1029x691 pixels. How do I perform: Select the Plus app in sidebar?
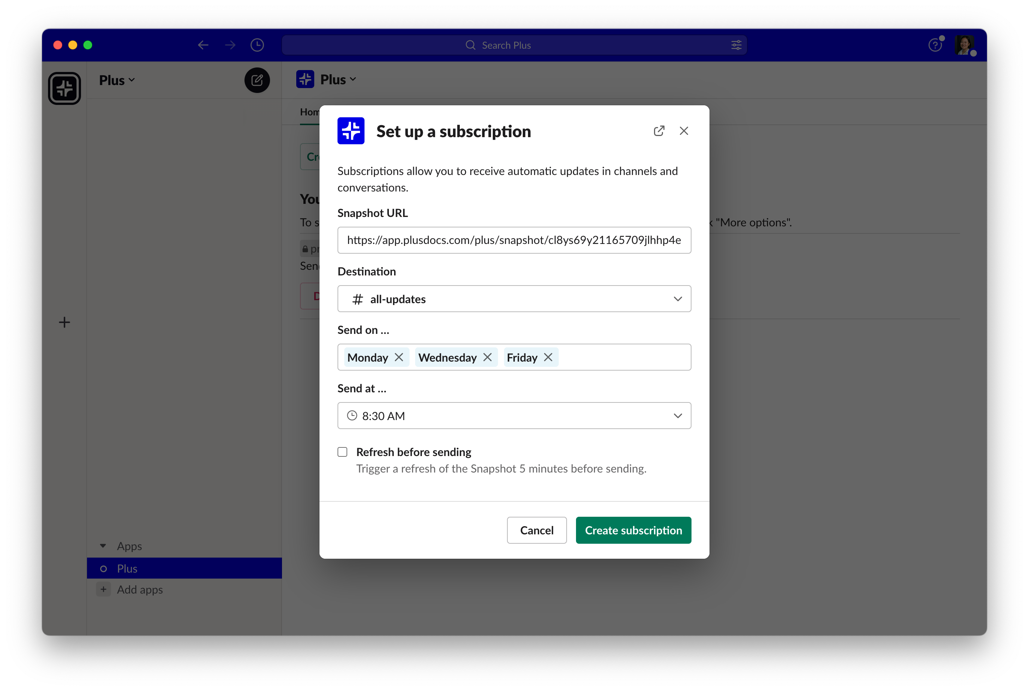[184, 568]
